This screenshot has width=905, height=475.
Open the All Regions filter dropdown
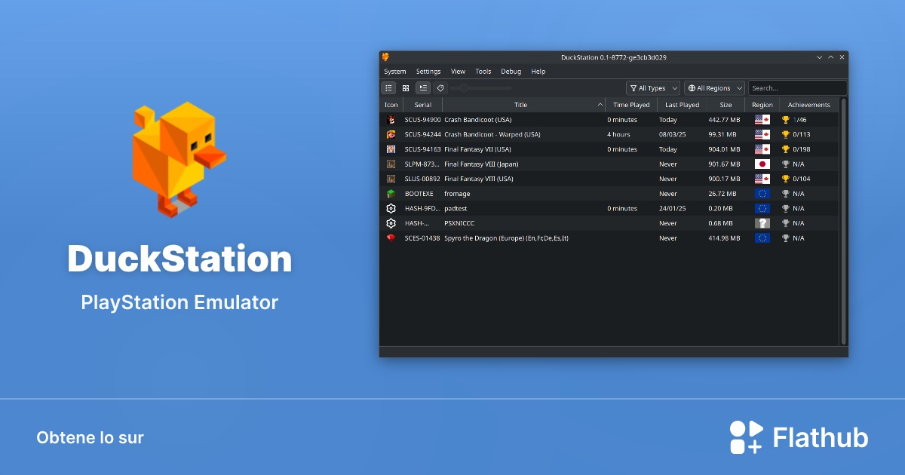click(x=713, y=87)
